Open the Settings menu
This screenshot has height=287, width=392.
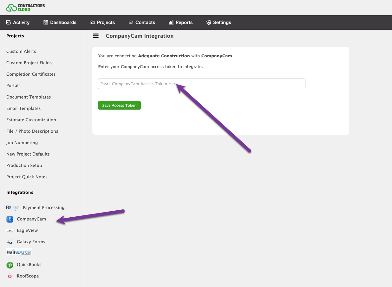coord(219,22)
